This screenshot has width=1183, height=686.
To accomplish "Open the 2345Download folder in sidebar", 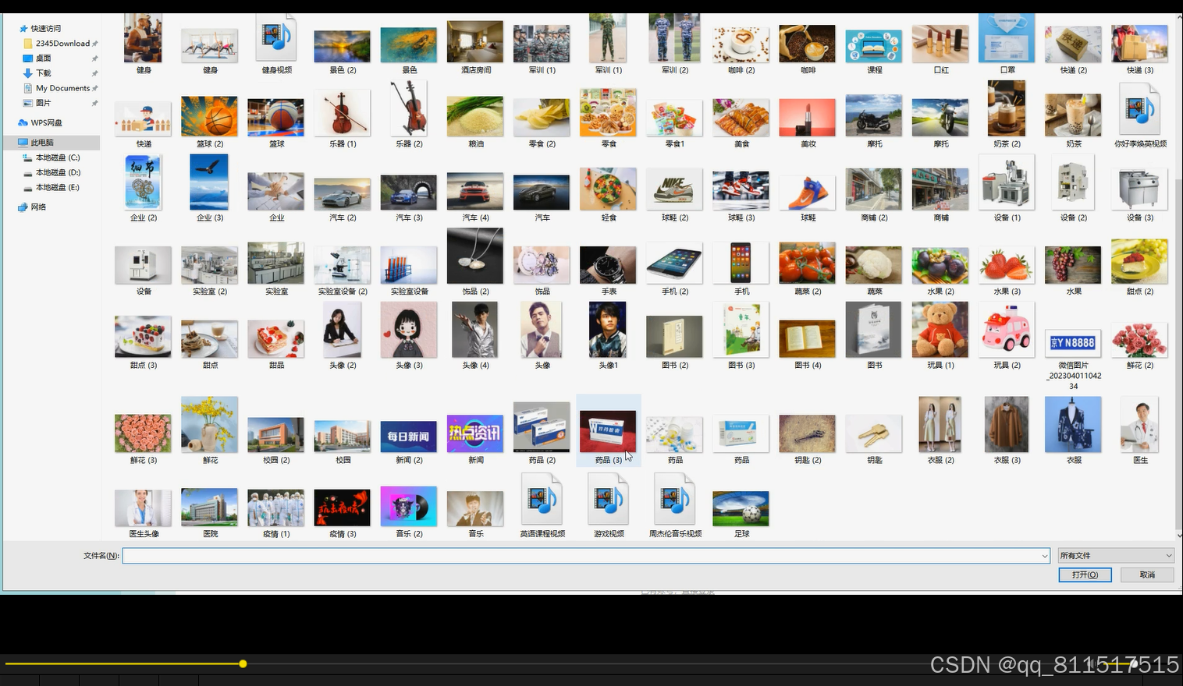I will tap(62, 44).
